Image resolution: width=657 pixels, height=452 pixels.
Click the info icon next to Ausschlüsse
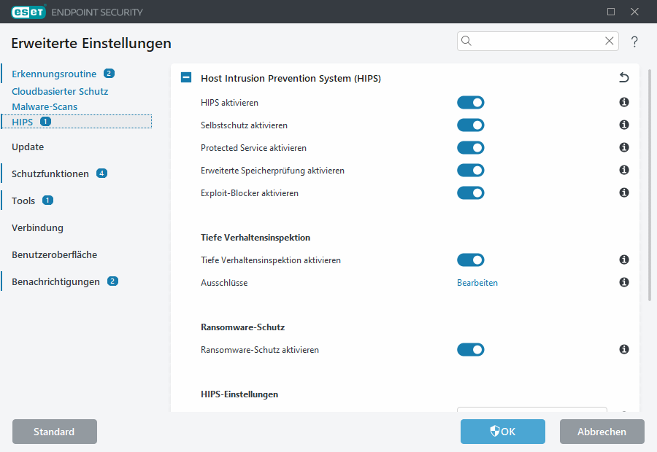pos(623,282)
